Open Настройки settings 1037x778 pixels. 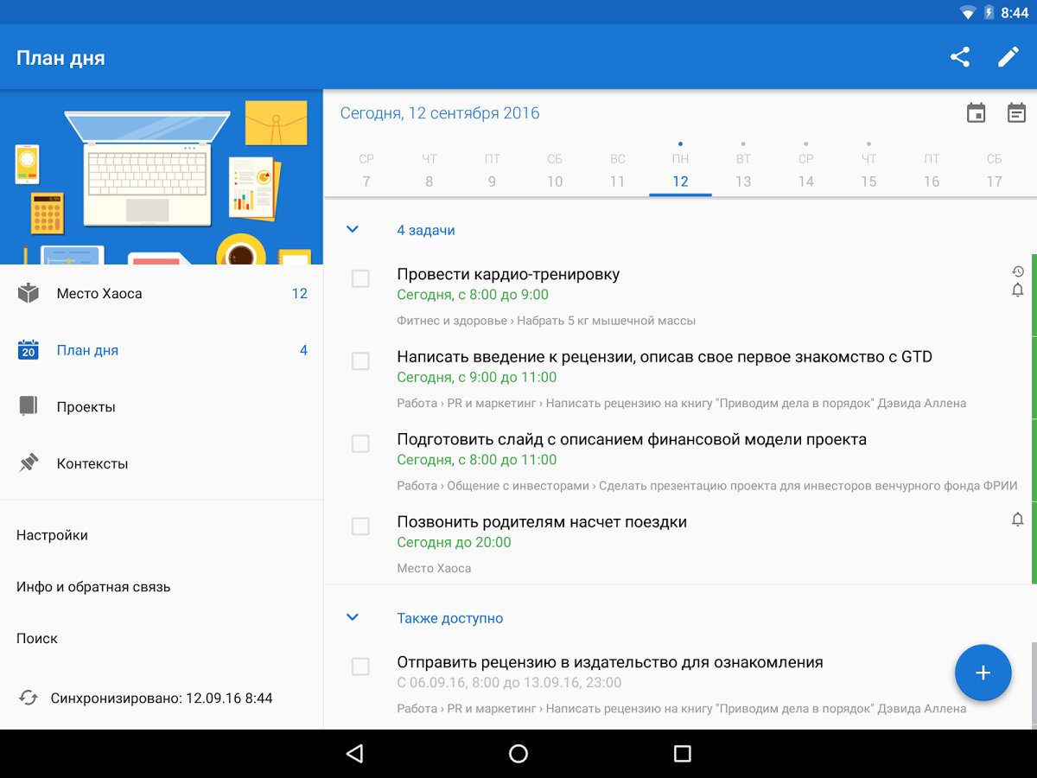(x=52, y=535)
